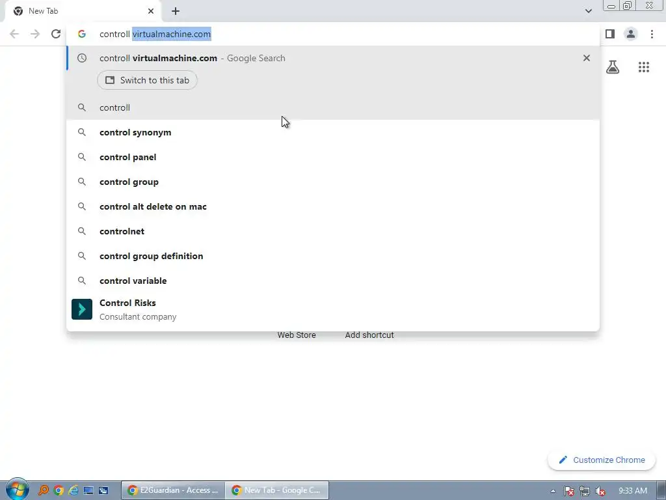Click the browser back arrow
The image size is (666, 500).
point(14,34)
